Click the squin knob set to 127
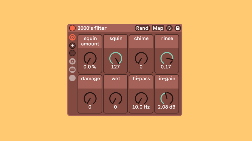Viewport: 252px width, 141px height. pyautogui.click(x=116, y=58)
